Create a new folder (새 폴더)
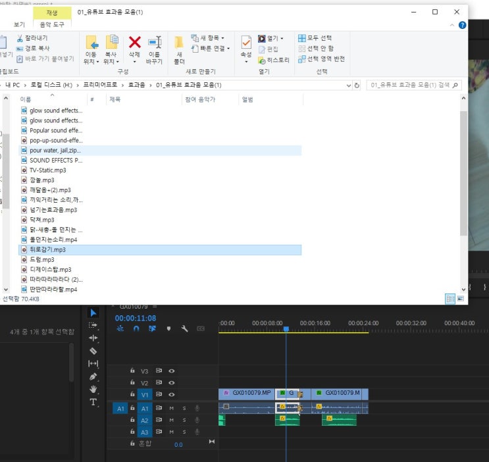Screen dimensions: 489x462 coord(179,50)
